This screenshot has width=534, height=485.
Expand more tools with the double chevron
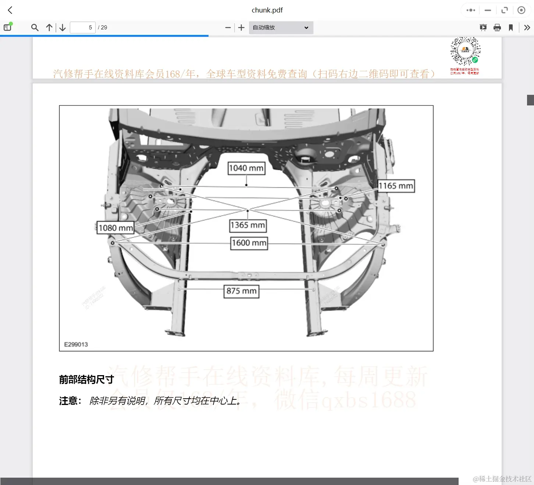(x=527, y=27)
